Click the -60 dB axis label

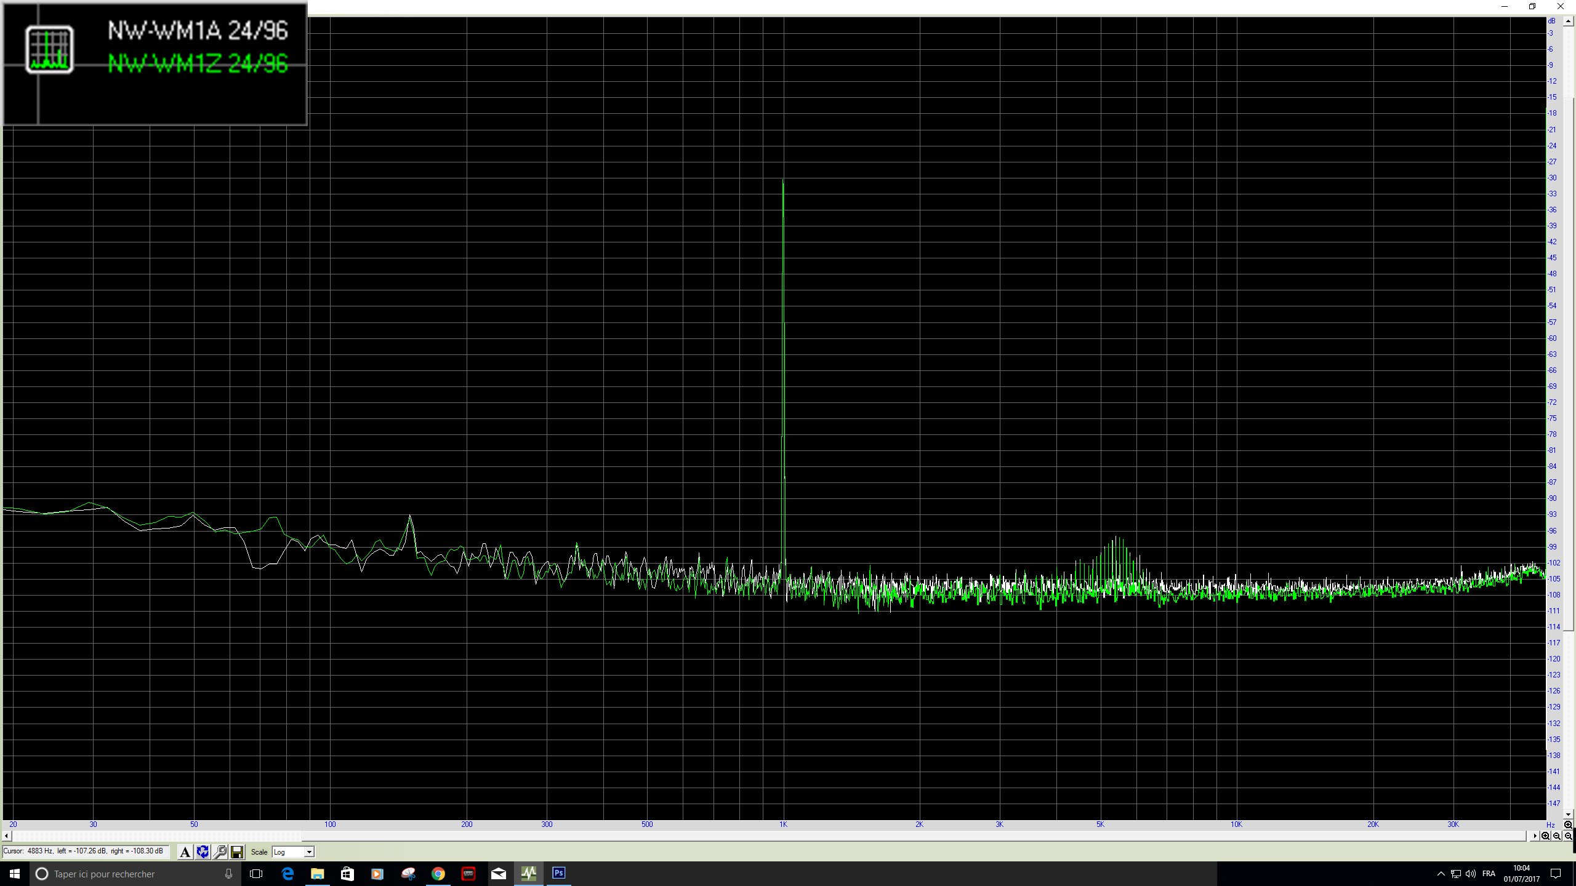pyautogui.click(x=1552, y=338)
